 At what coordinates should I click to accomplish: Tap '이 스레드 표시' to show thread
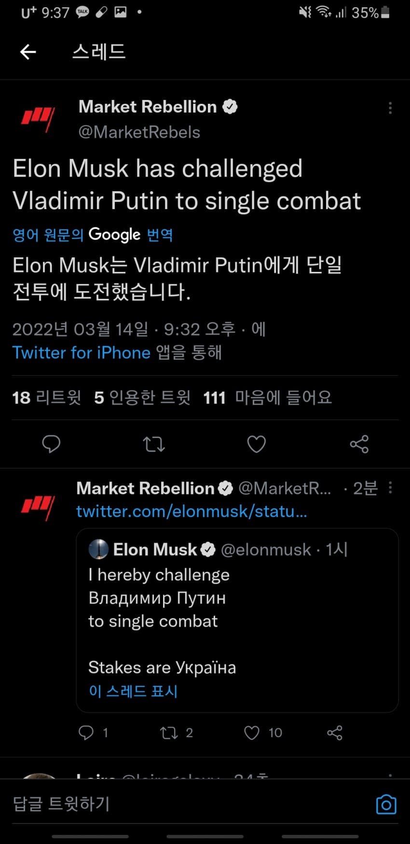click(x=133, y=691)
